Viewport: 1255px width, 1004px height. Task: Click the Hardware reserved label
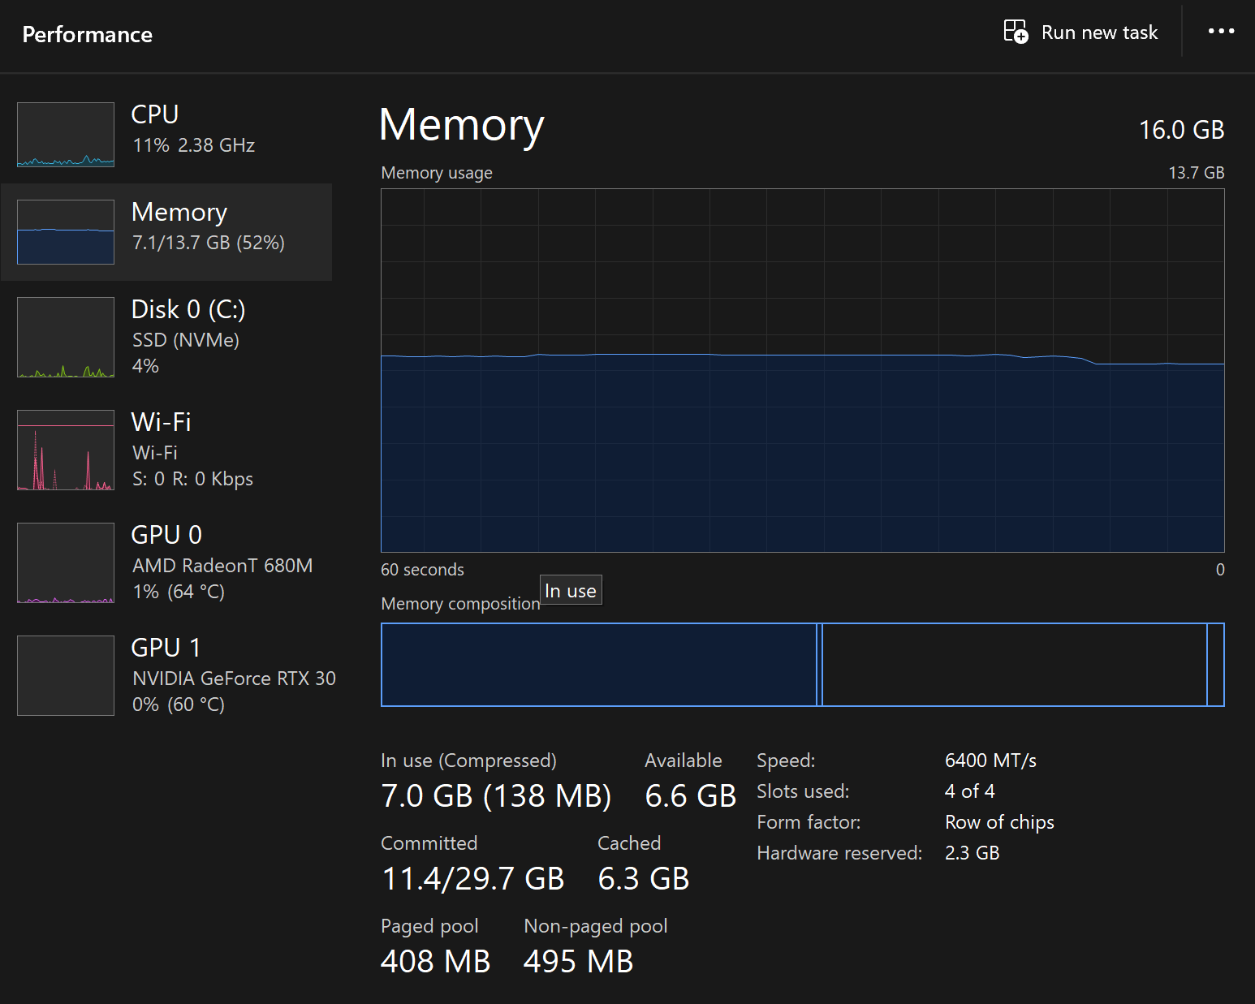pyautogui.click(x=839, y=853)
